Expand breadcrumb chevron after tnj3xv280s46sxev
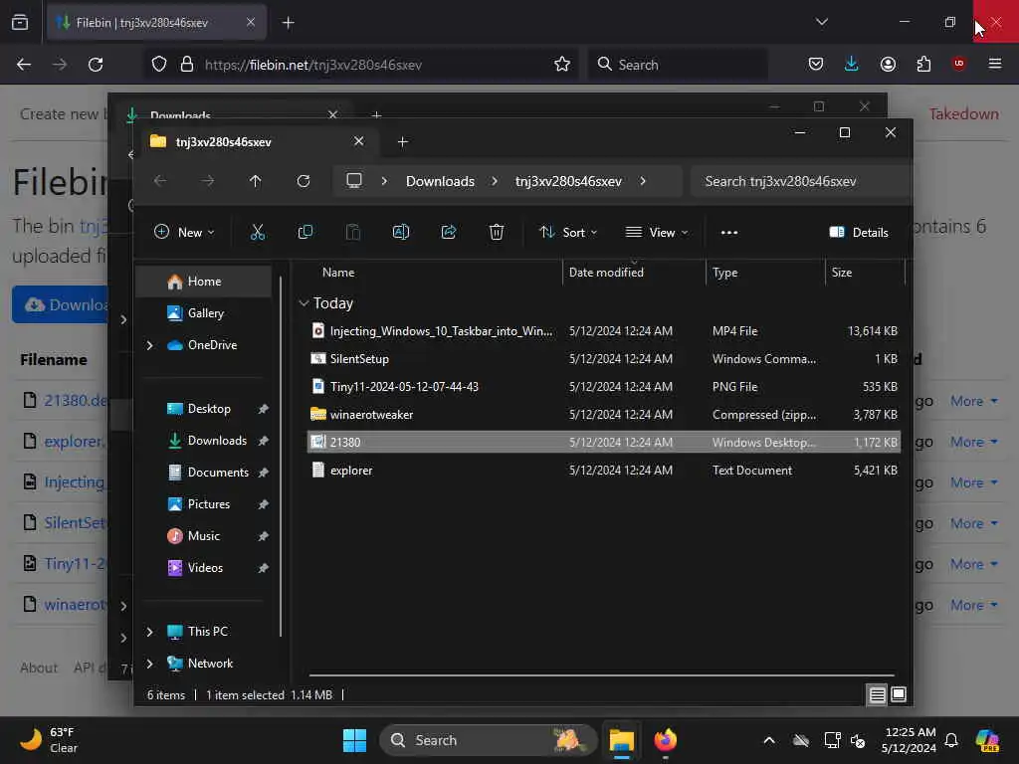Screen dimensions: 1019x764 (x=643, y=181)
